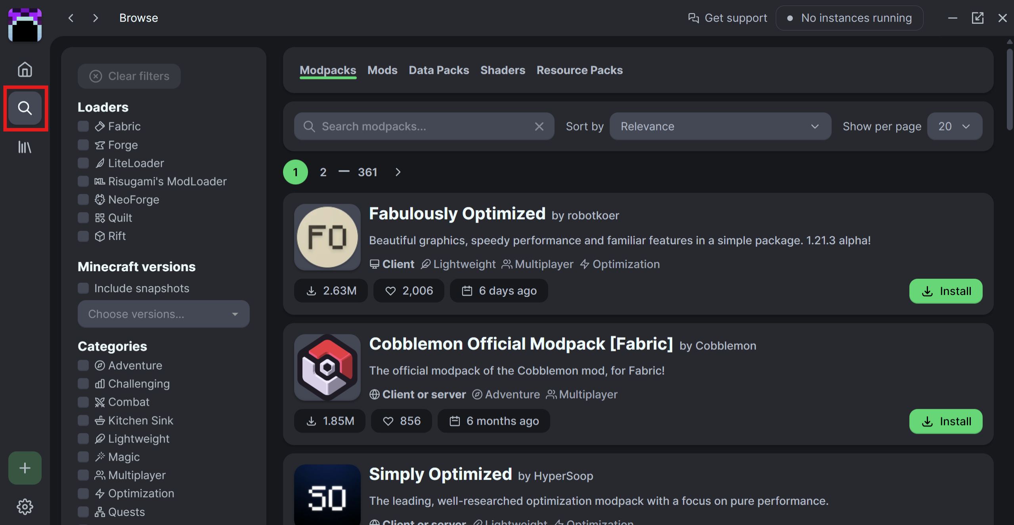The width and height of the screenshot is (1014, 525).
Task: Click the Clear filters button
Action: [129, 76]
